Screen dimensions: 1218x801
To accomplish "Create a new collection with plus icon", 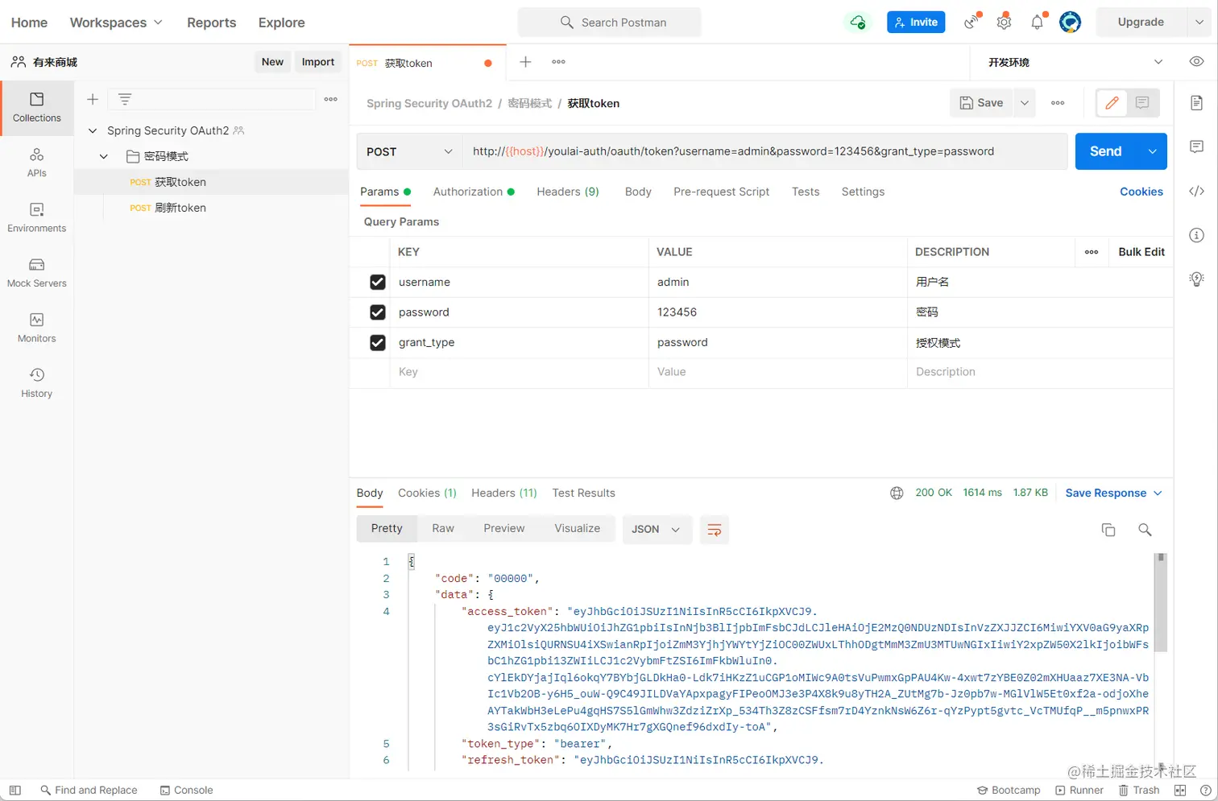I will [x=93, y=99].
